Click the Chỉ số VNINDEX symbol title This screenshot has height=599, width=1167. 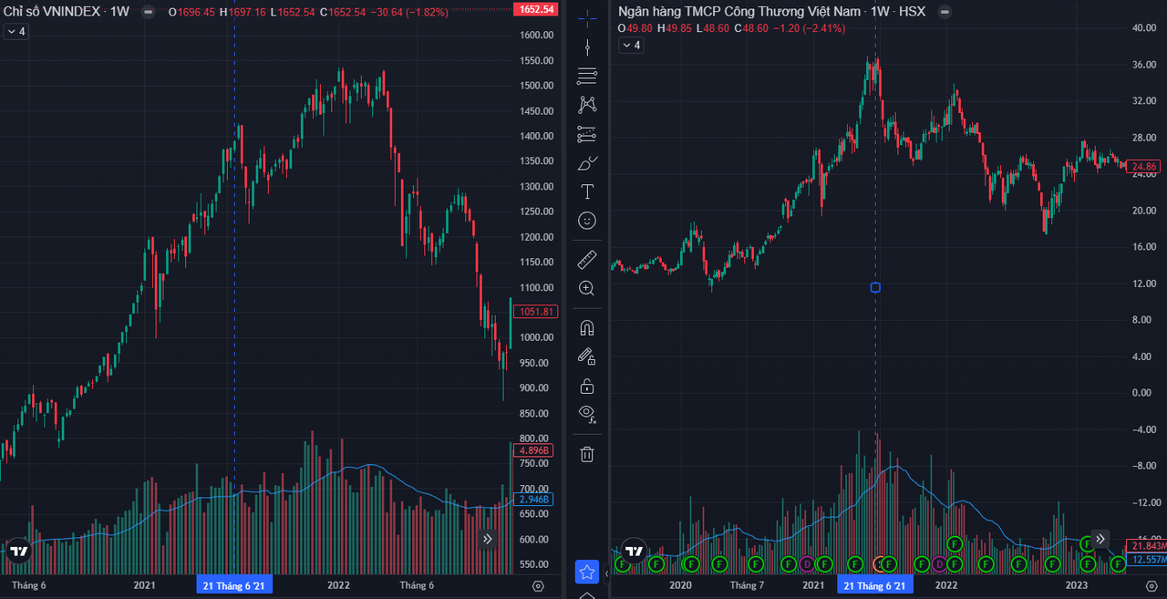52,13
